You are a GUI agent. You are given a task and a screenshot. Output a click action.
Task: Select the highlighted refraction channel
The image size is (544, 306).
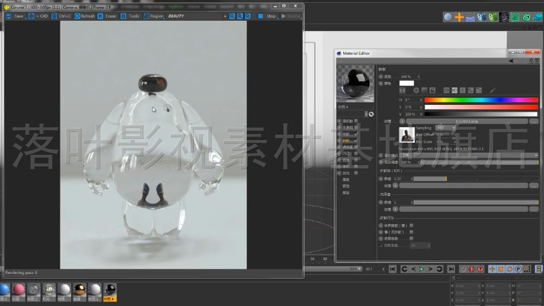(x=346, y=141)
